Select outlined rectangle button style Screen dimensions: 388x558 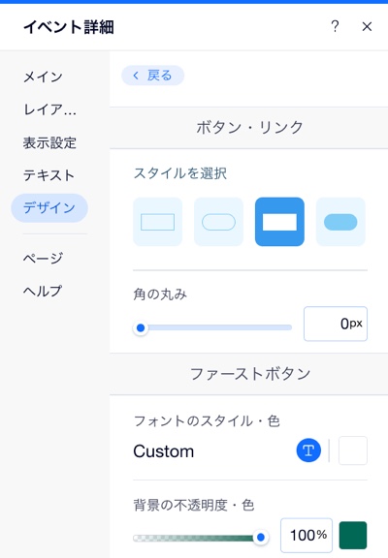(x=158, y=222)
